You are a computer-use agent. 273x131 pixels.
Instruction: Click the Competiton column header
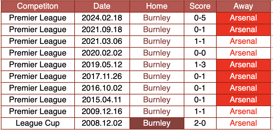(x=38, y=6)
